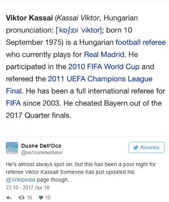The height and width of the screenshot is (202, 169).
Task: Like the tweet with heart icon
Action: point(41,198)
